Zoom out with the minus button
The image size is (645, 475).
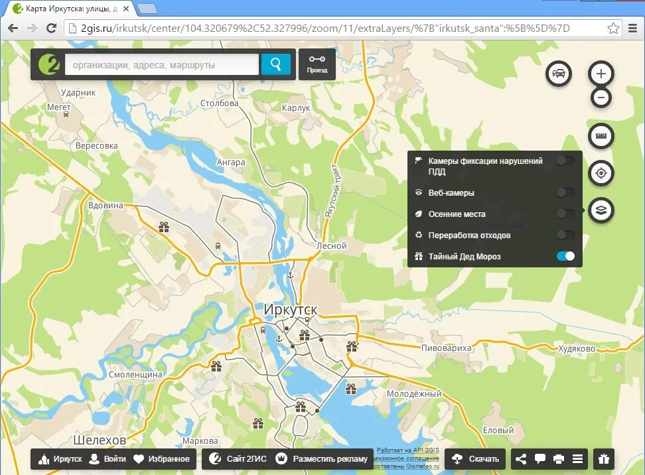tap(601, 98)
